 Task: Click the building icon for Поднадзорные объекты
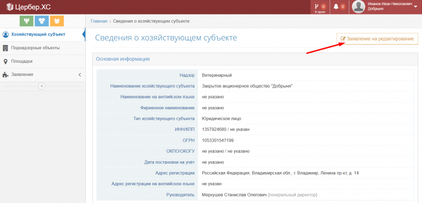[6, 48]
